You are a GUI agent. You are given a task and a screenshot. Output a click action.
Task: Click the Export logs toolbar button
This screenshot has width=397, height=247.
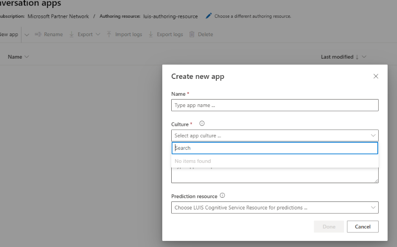point(166,34)
